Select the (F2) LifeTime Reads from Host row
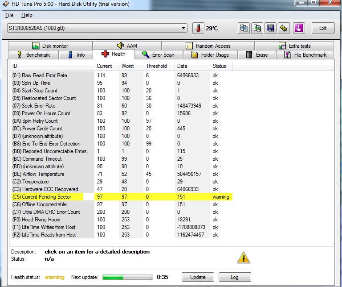Viewport: 342px width, 287px height. point(121,234)
